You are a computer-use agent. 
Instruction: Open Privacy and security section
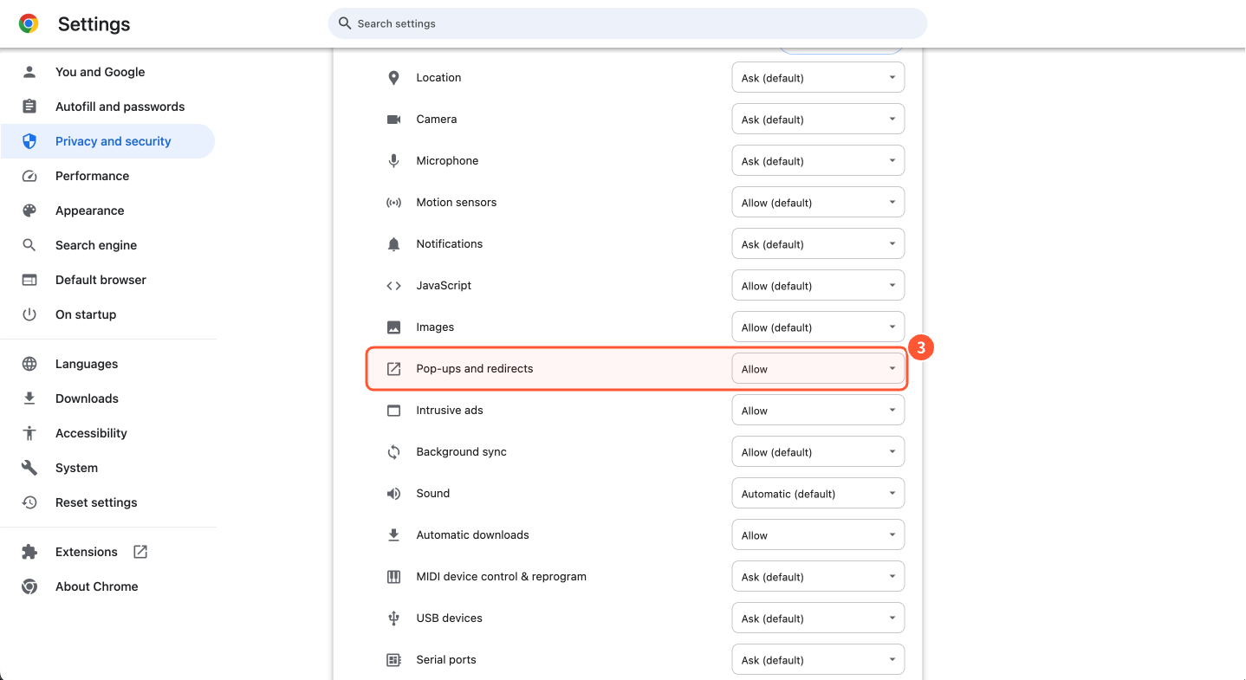[x=113, y=141]
